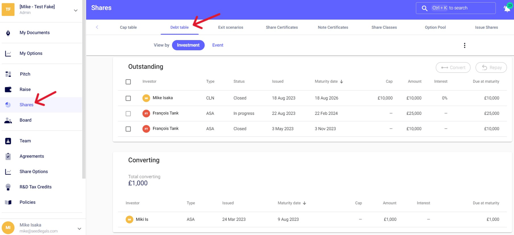Open My Documents flame icon
The height and width of the screenshot is (235, 514).
[8, 33]
